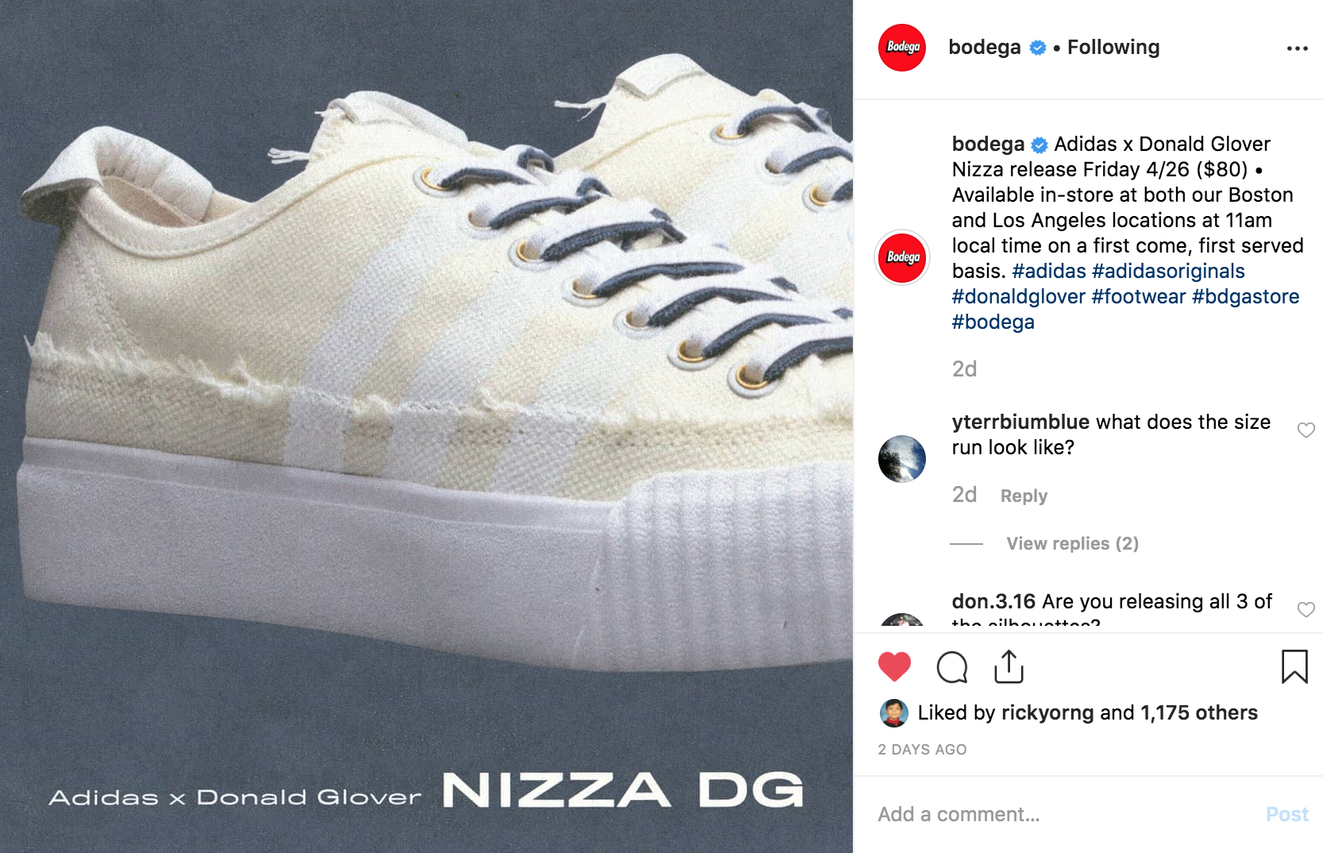Unlike the post with the red heart
The width and height of the screenshot is (1323, 853).
(x=894, y=666)
